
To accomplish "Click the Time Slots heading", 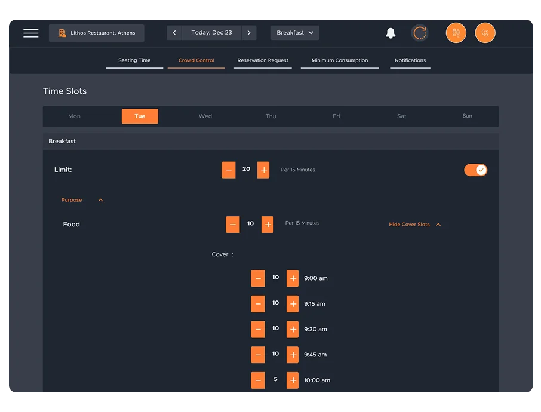I will pyautogui.click(x=65, y=91).
